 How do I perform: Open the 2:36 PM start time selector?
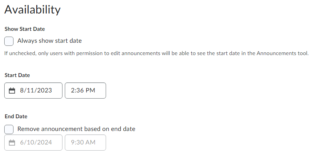85,91
